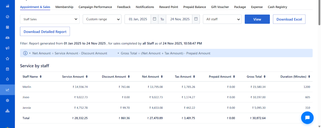Expand the All staff filter dropdown
Viewport: 321px width, 128px height.
[222, 19]
